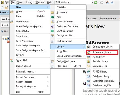The width and height of the screenshot is (120, 95).
Task: Click the Component Library icon
Action: tap(88, 47)
